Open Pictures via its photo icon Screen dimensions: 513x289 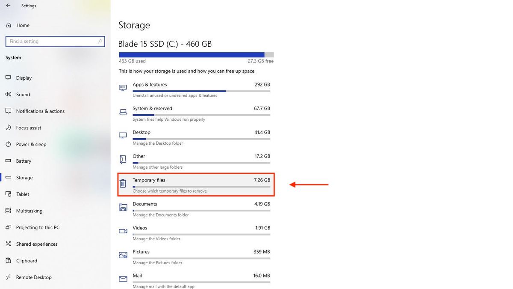tap(123, 255)
